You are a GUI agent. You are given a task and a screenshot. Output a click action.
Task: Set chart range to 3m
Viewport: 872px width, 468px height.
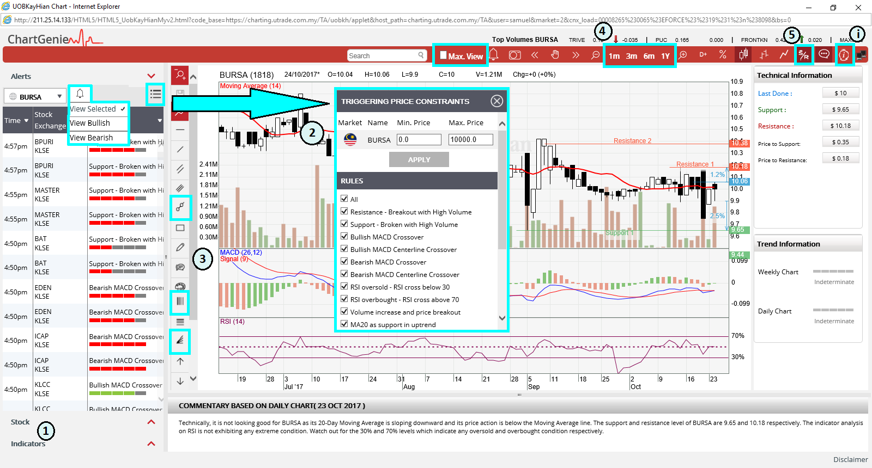[631, 56]
